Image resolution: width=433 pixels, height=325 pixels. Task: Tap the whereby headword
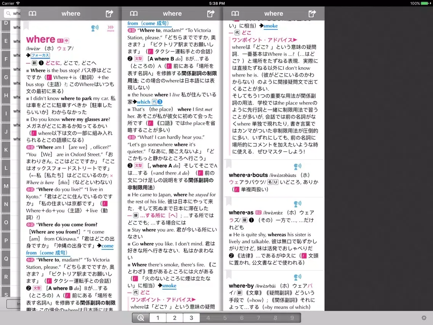pos(241,286)
